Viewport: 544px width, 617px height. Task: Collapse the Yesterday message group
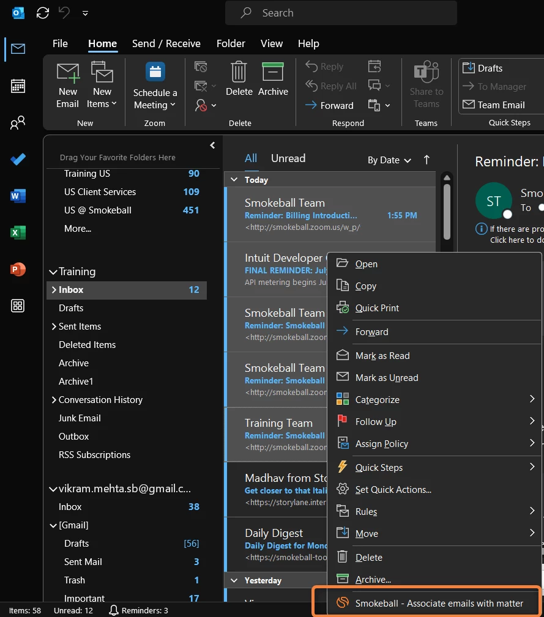coord(234,580)
